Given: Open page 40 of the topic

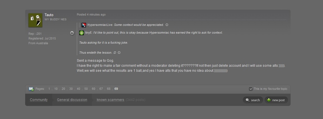Looking at the screenshot, I should [x=79, y=89].
